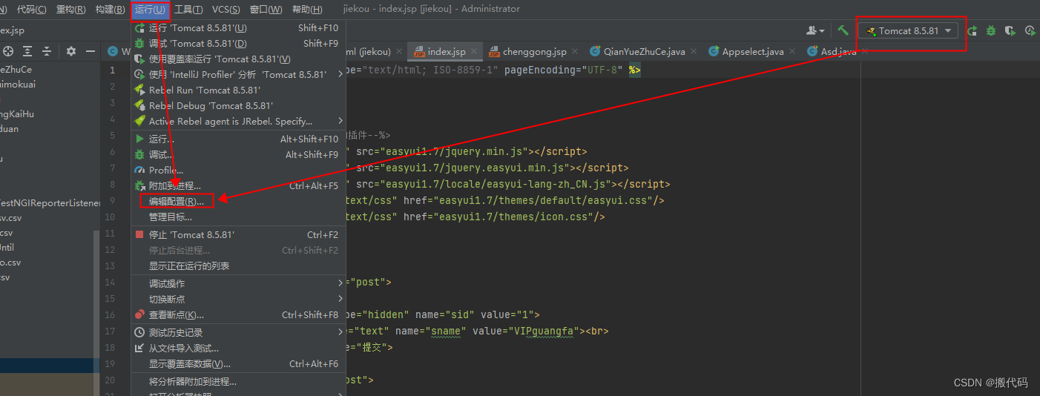The width and height of the screenshot is (1040, 396).
Task: Select TestNGIReporterListener item in project tree
Action: [x=50, y=202]
